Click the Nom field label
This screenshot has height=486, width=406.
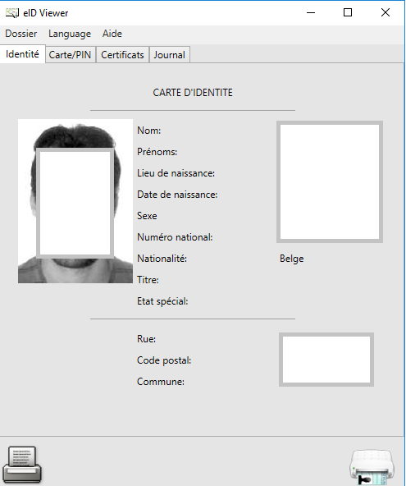point(149,131)
